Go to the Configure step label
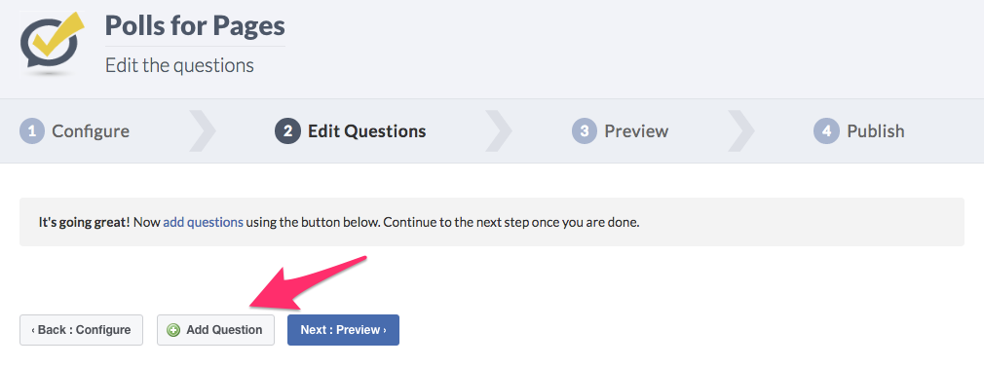Image resolution: width=984 pixels, height=367 pixels. [91, 131]
